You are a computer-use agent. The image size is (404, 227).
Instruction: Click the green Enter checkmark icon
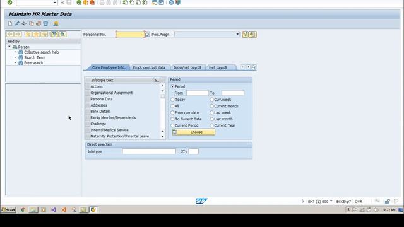pyautogui.click(x=9, y=3)
